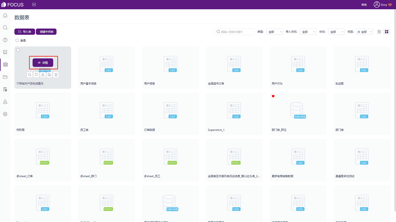Open the 用户行为 table card
Image resolution: width=396 pixels, height=222 pixels.
(298, 67)
